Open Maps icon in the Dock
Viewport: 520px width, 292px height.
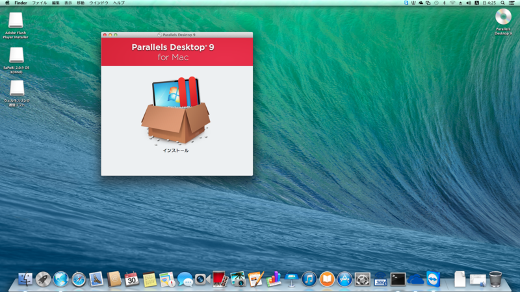pos(167,280)
